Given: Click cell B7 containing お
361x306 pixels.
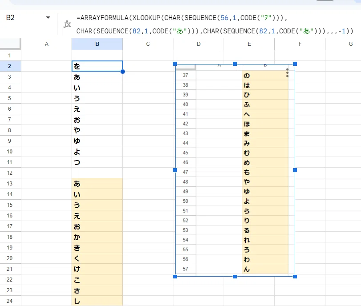Looking at the screenshot, I should (x=97, y=120).
